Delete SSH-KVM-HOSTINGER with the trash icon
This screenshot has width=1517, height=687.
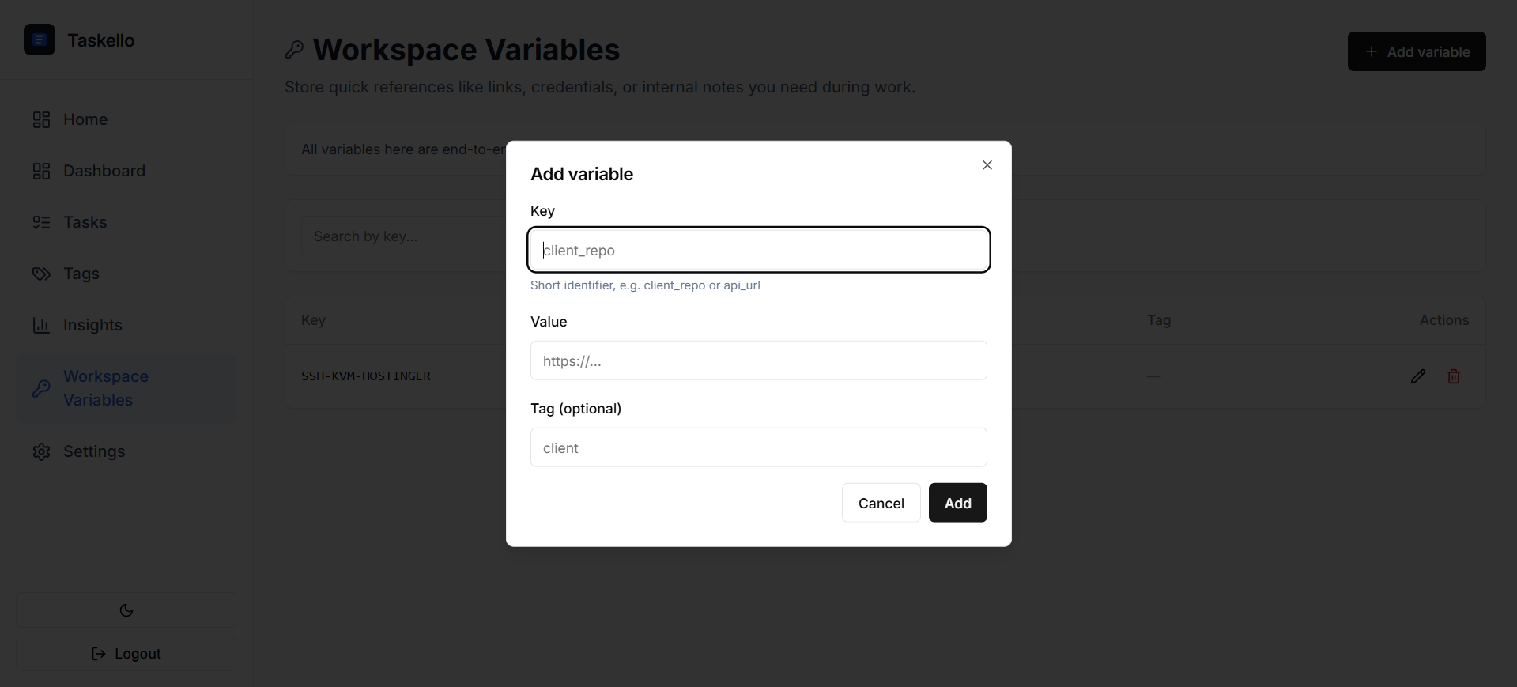point(1453,376)
